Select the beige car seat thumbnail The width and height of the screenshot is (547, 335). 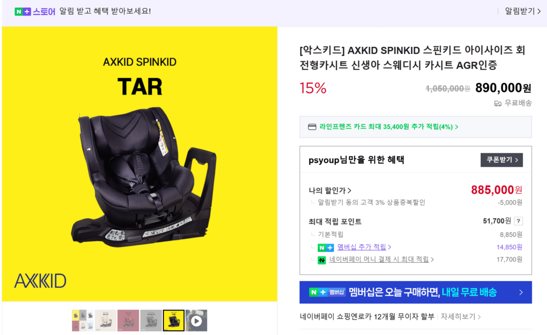(105, 321)
